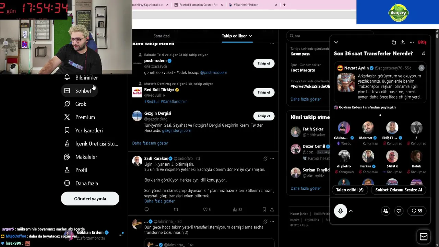Open more options on Jalminha_ post
The width and height of the screenshot is (439, 247).
[x=272, y=222]
